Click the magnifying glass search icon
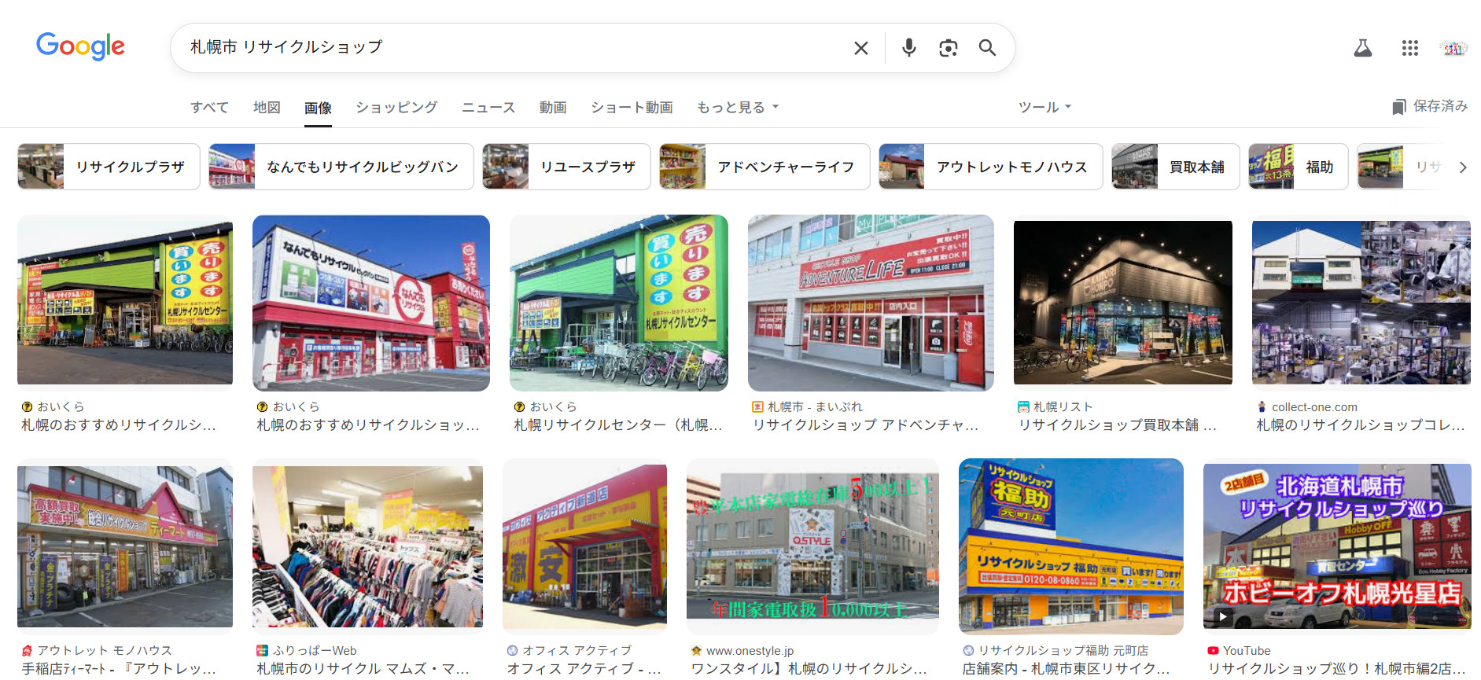This screenshot has width=1481, height=680. click(x=987, y=48)
